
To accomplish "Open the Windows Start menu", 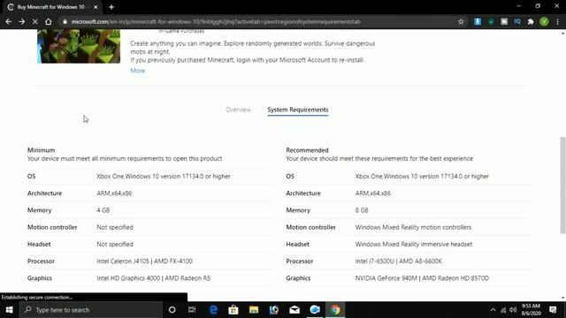I will (10, 310).
